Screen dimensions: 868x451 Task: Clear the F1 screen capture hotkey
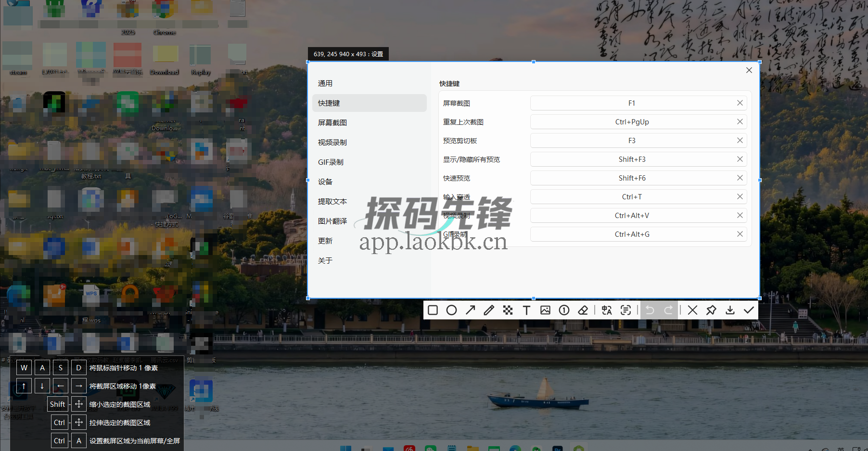(x=740, y=102)
